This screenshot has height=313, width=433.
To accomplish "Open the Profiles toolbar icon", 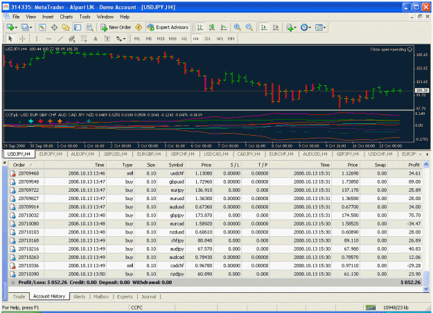I will click(x=25, y=27).
